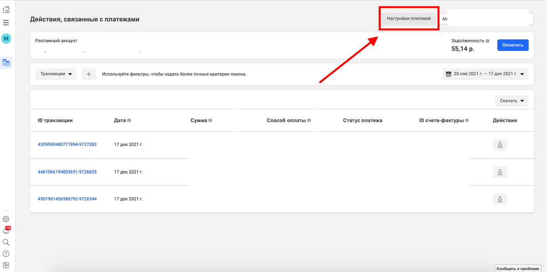Download invoice for transaction ending 9726544
Image resolution: width=547 pixels, height=272 pixels.
tap(500, 199)
